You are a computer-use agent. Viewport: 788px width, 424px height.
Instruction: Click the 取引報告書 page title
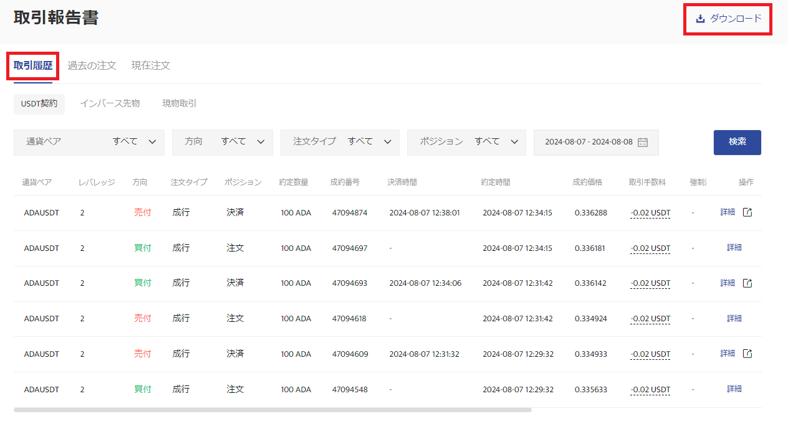(56, 17)
